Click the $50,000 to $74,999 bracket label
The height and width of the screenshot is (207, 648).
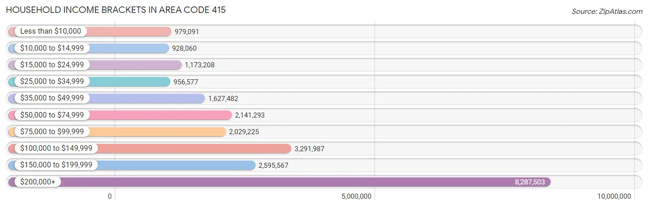[x=52, y=115]
